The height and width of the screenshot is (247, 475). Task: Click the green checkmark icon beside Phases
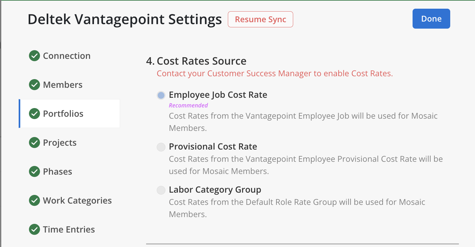[34, 171]
